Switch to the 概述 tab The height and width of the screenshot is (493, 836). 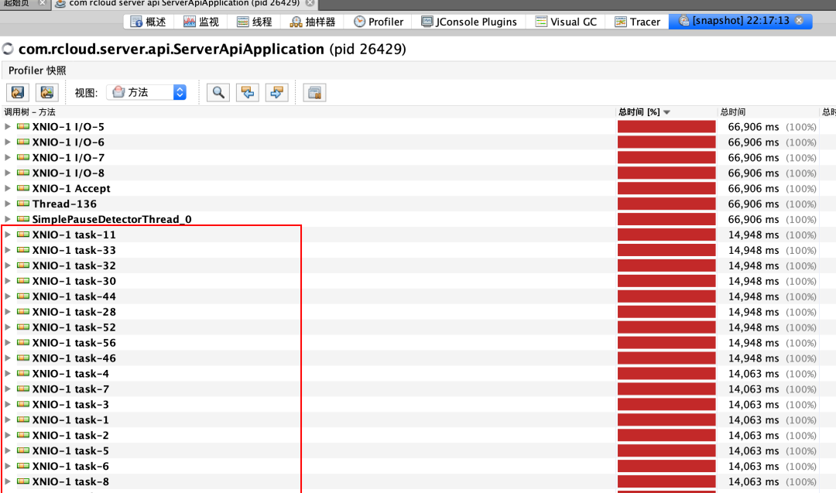tap(148, 22)
